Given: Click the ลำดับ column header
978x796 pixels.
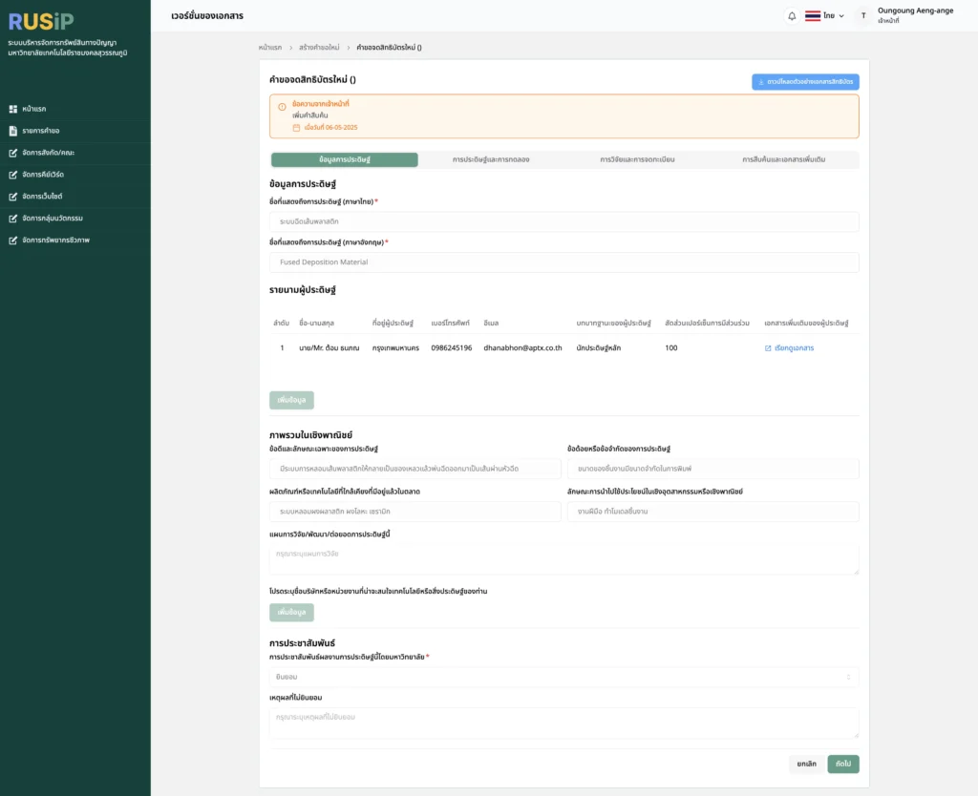Looking at the screenshot, I should (x=282, y=324).
